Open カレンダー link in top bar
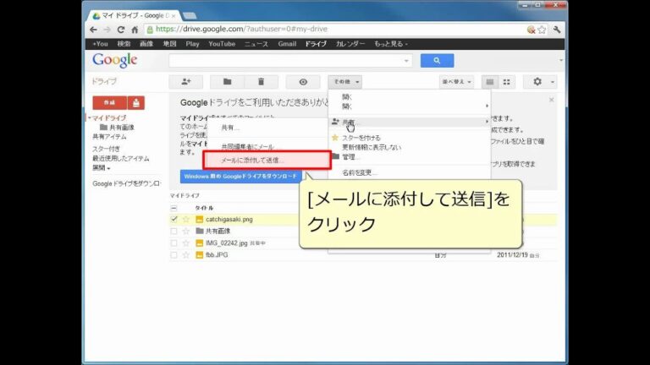 350,44
